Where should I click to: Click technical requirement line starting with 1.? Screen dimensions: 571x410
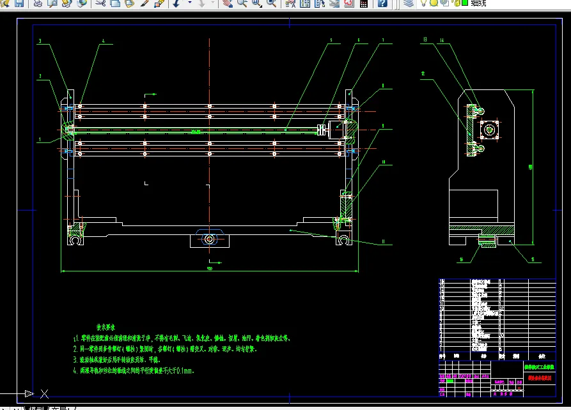[182, 338]
